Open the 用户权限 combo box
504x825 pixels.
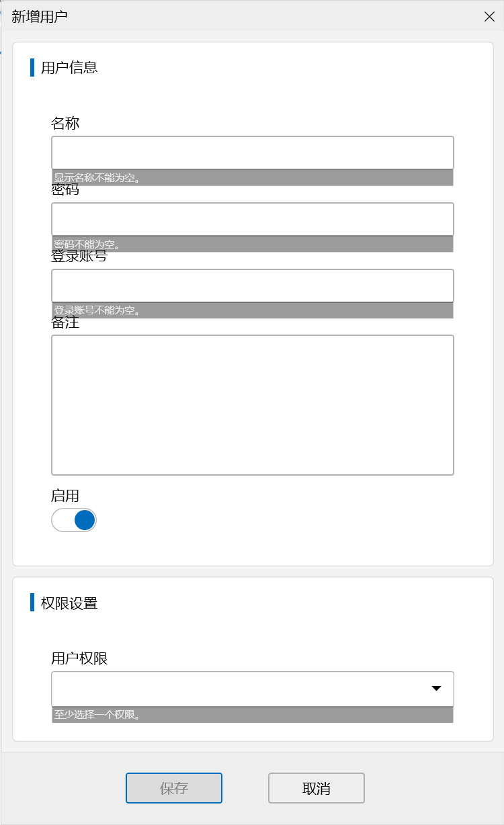click(242, 689)
